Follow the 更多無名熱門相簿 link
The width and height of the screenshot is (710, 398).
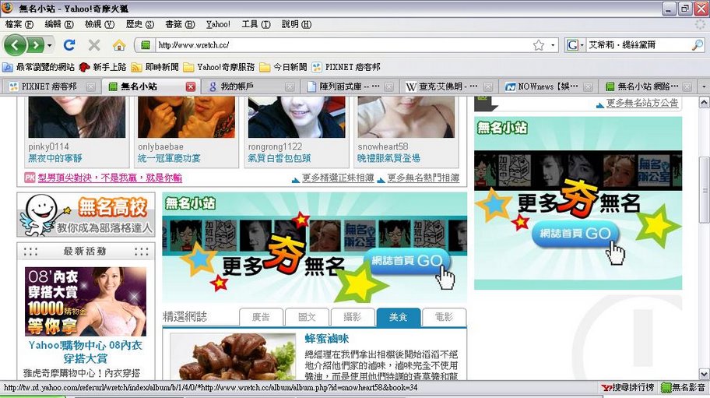[x=423, y=178]
